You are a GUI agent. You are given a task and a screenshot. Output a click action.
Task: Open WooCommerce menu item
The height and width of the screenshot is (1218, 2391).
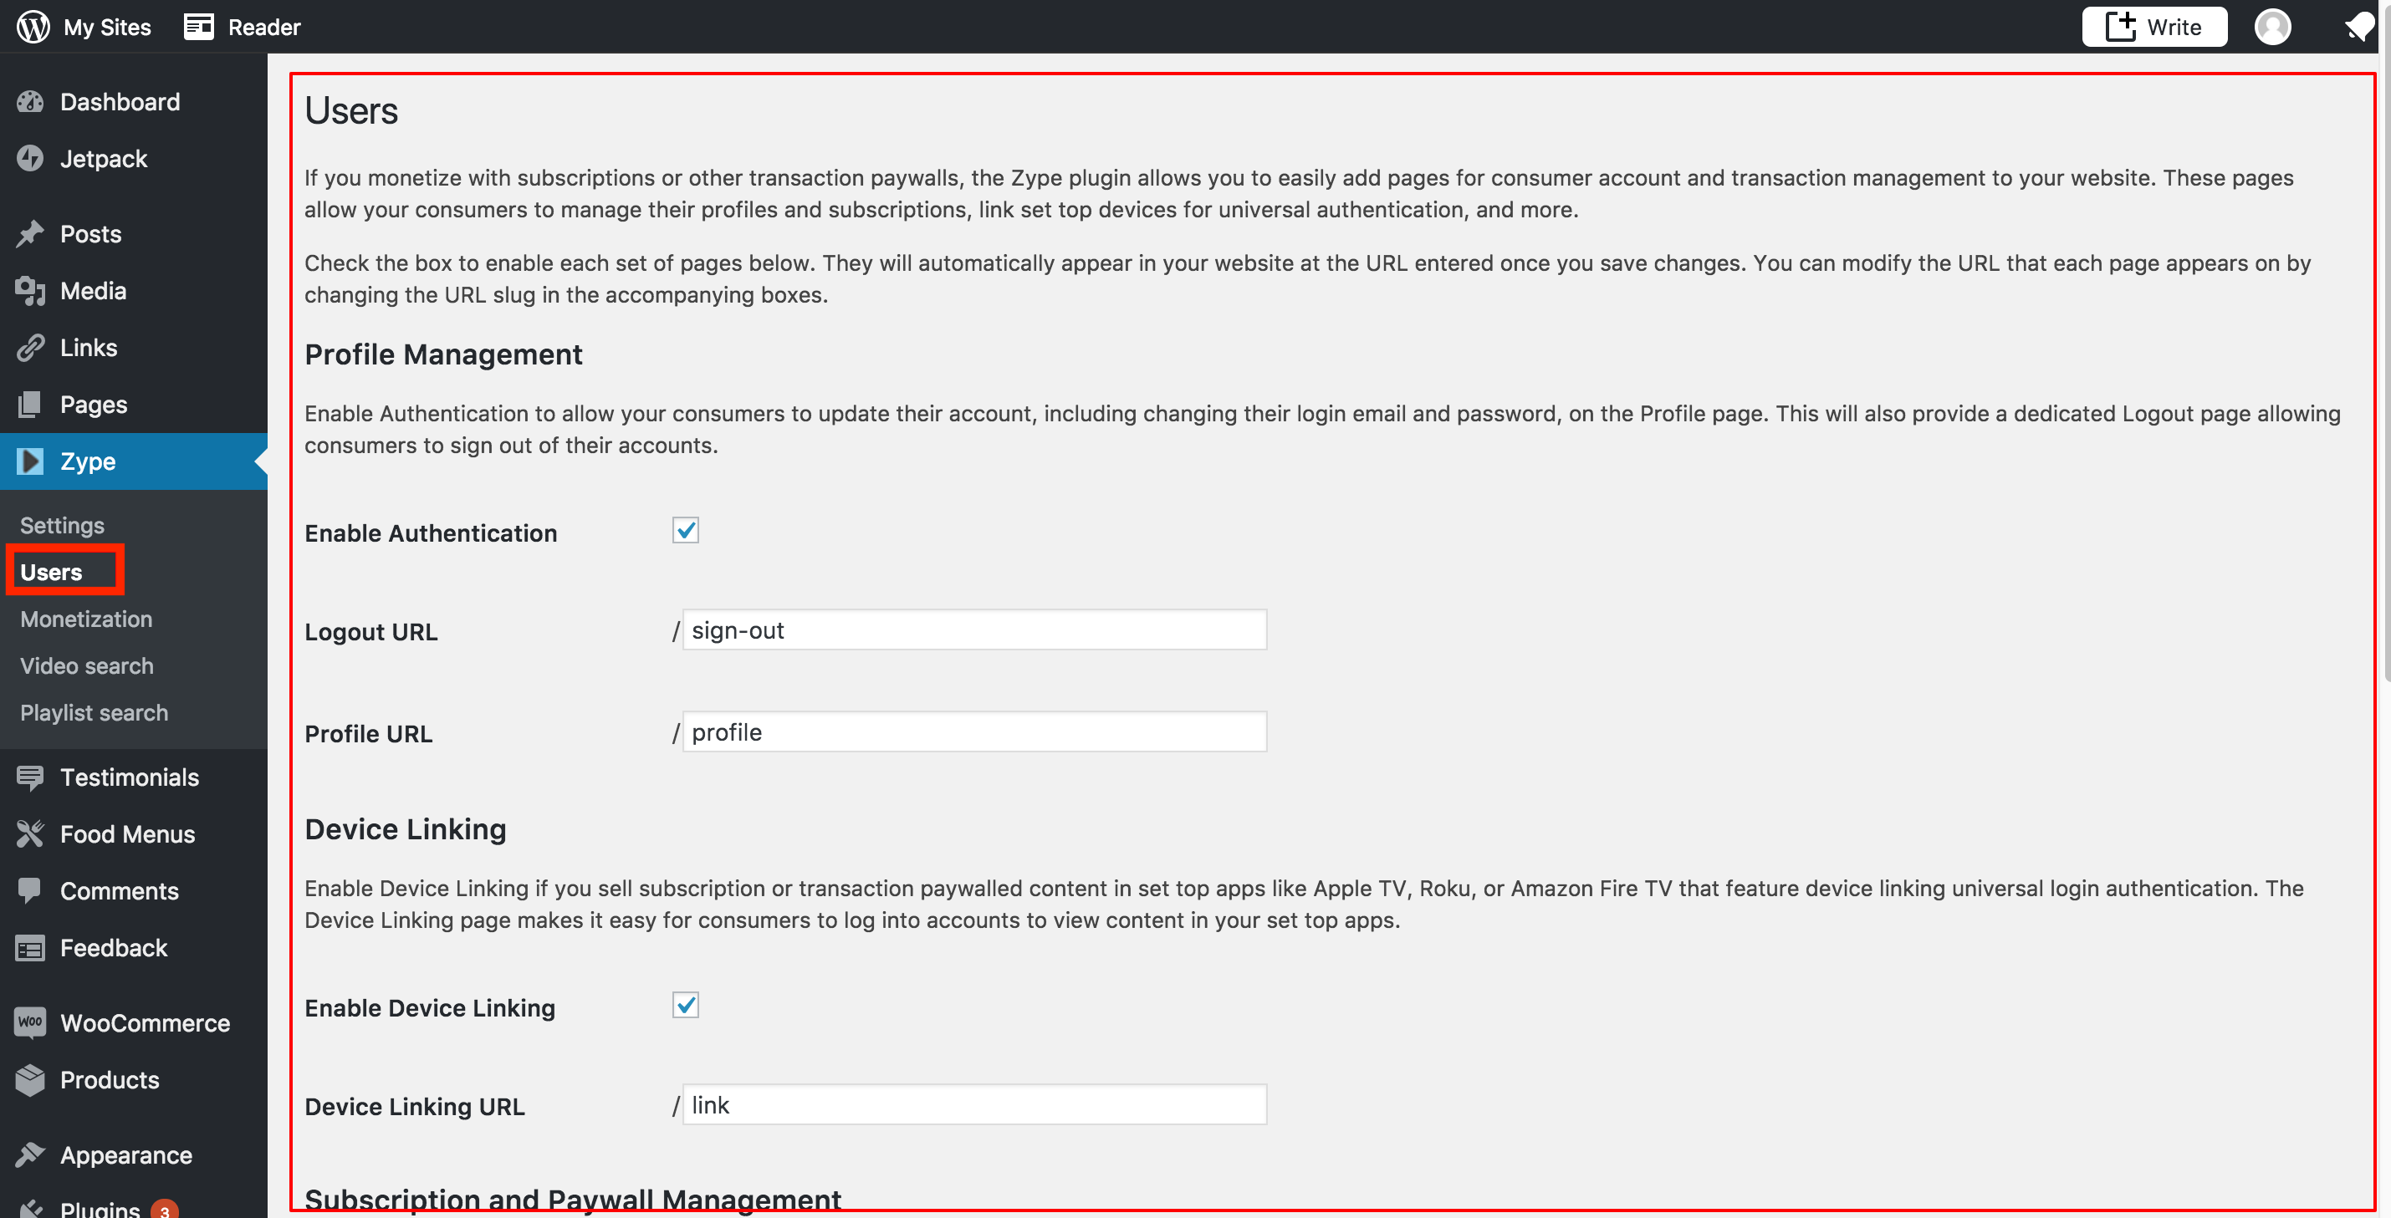coord(134,1022)
